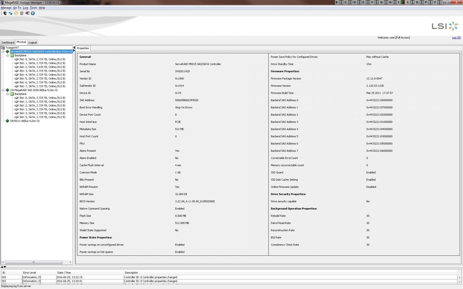
Task: Sort log by Description column header
Action: point(291,273)
